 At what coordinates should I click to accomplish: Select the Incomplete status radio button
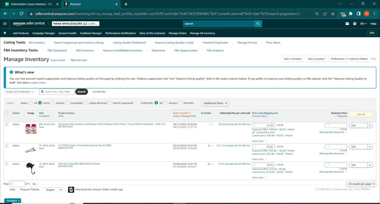click(67, 103)
